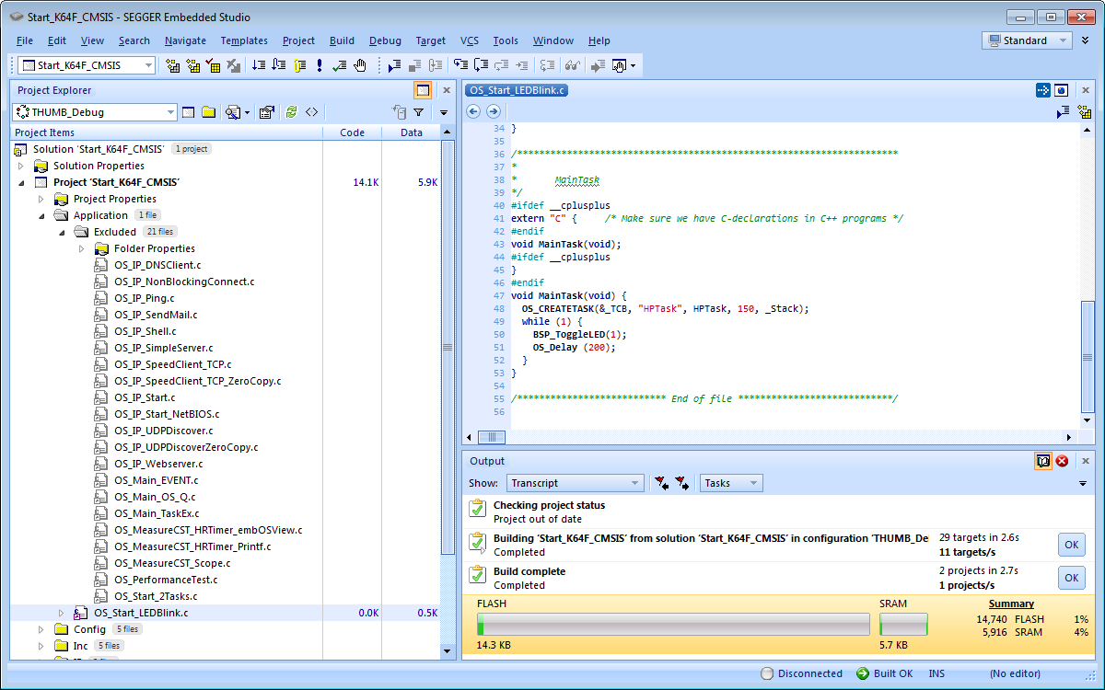The height and width of the screenshot is (690, 1105).
Task: Open the File menu
Action: pyautogui.click(x=25, y=40)
